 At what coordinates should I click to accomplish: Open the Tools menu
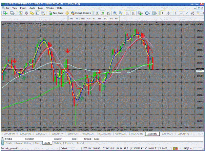tap(41, 8)
